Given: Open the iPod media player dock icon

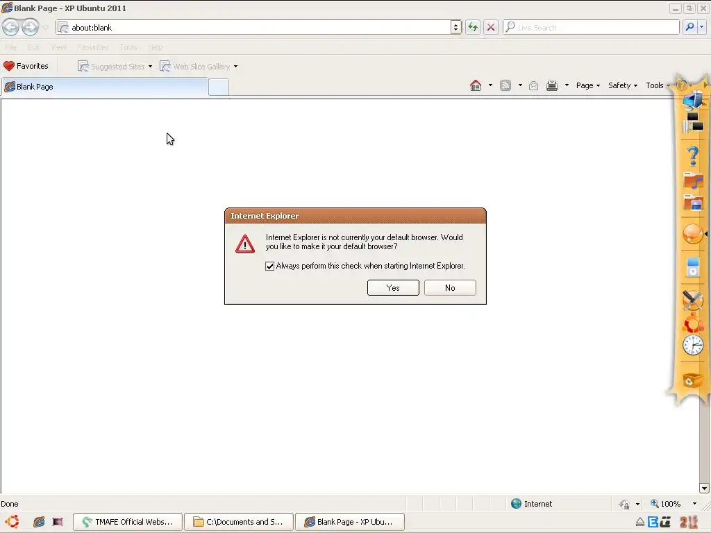Looking at the screenshot, I should 692,267.
